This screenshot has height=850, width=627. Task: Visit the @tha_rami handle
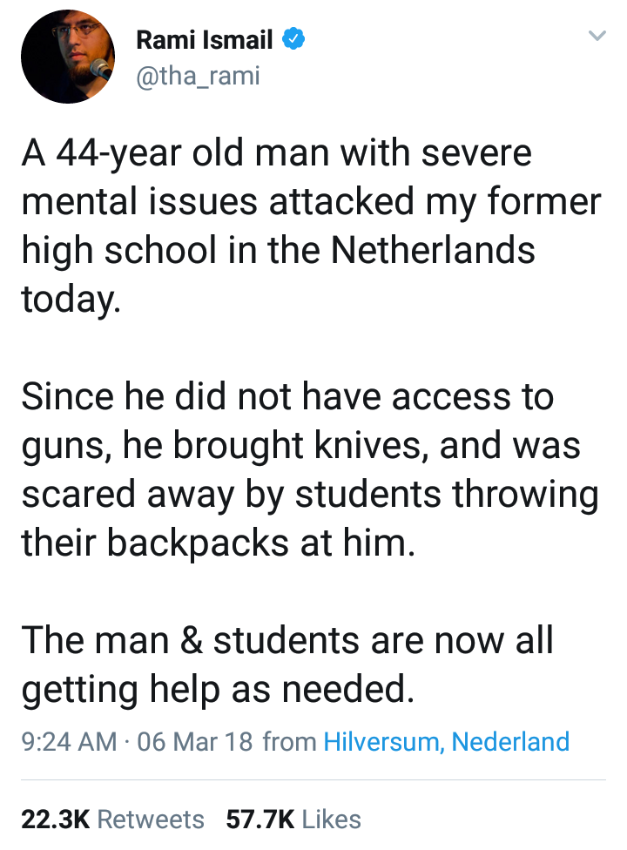199,77
